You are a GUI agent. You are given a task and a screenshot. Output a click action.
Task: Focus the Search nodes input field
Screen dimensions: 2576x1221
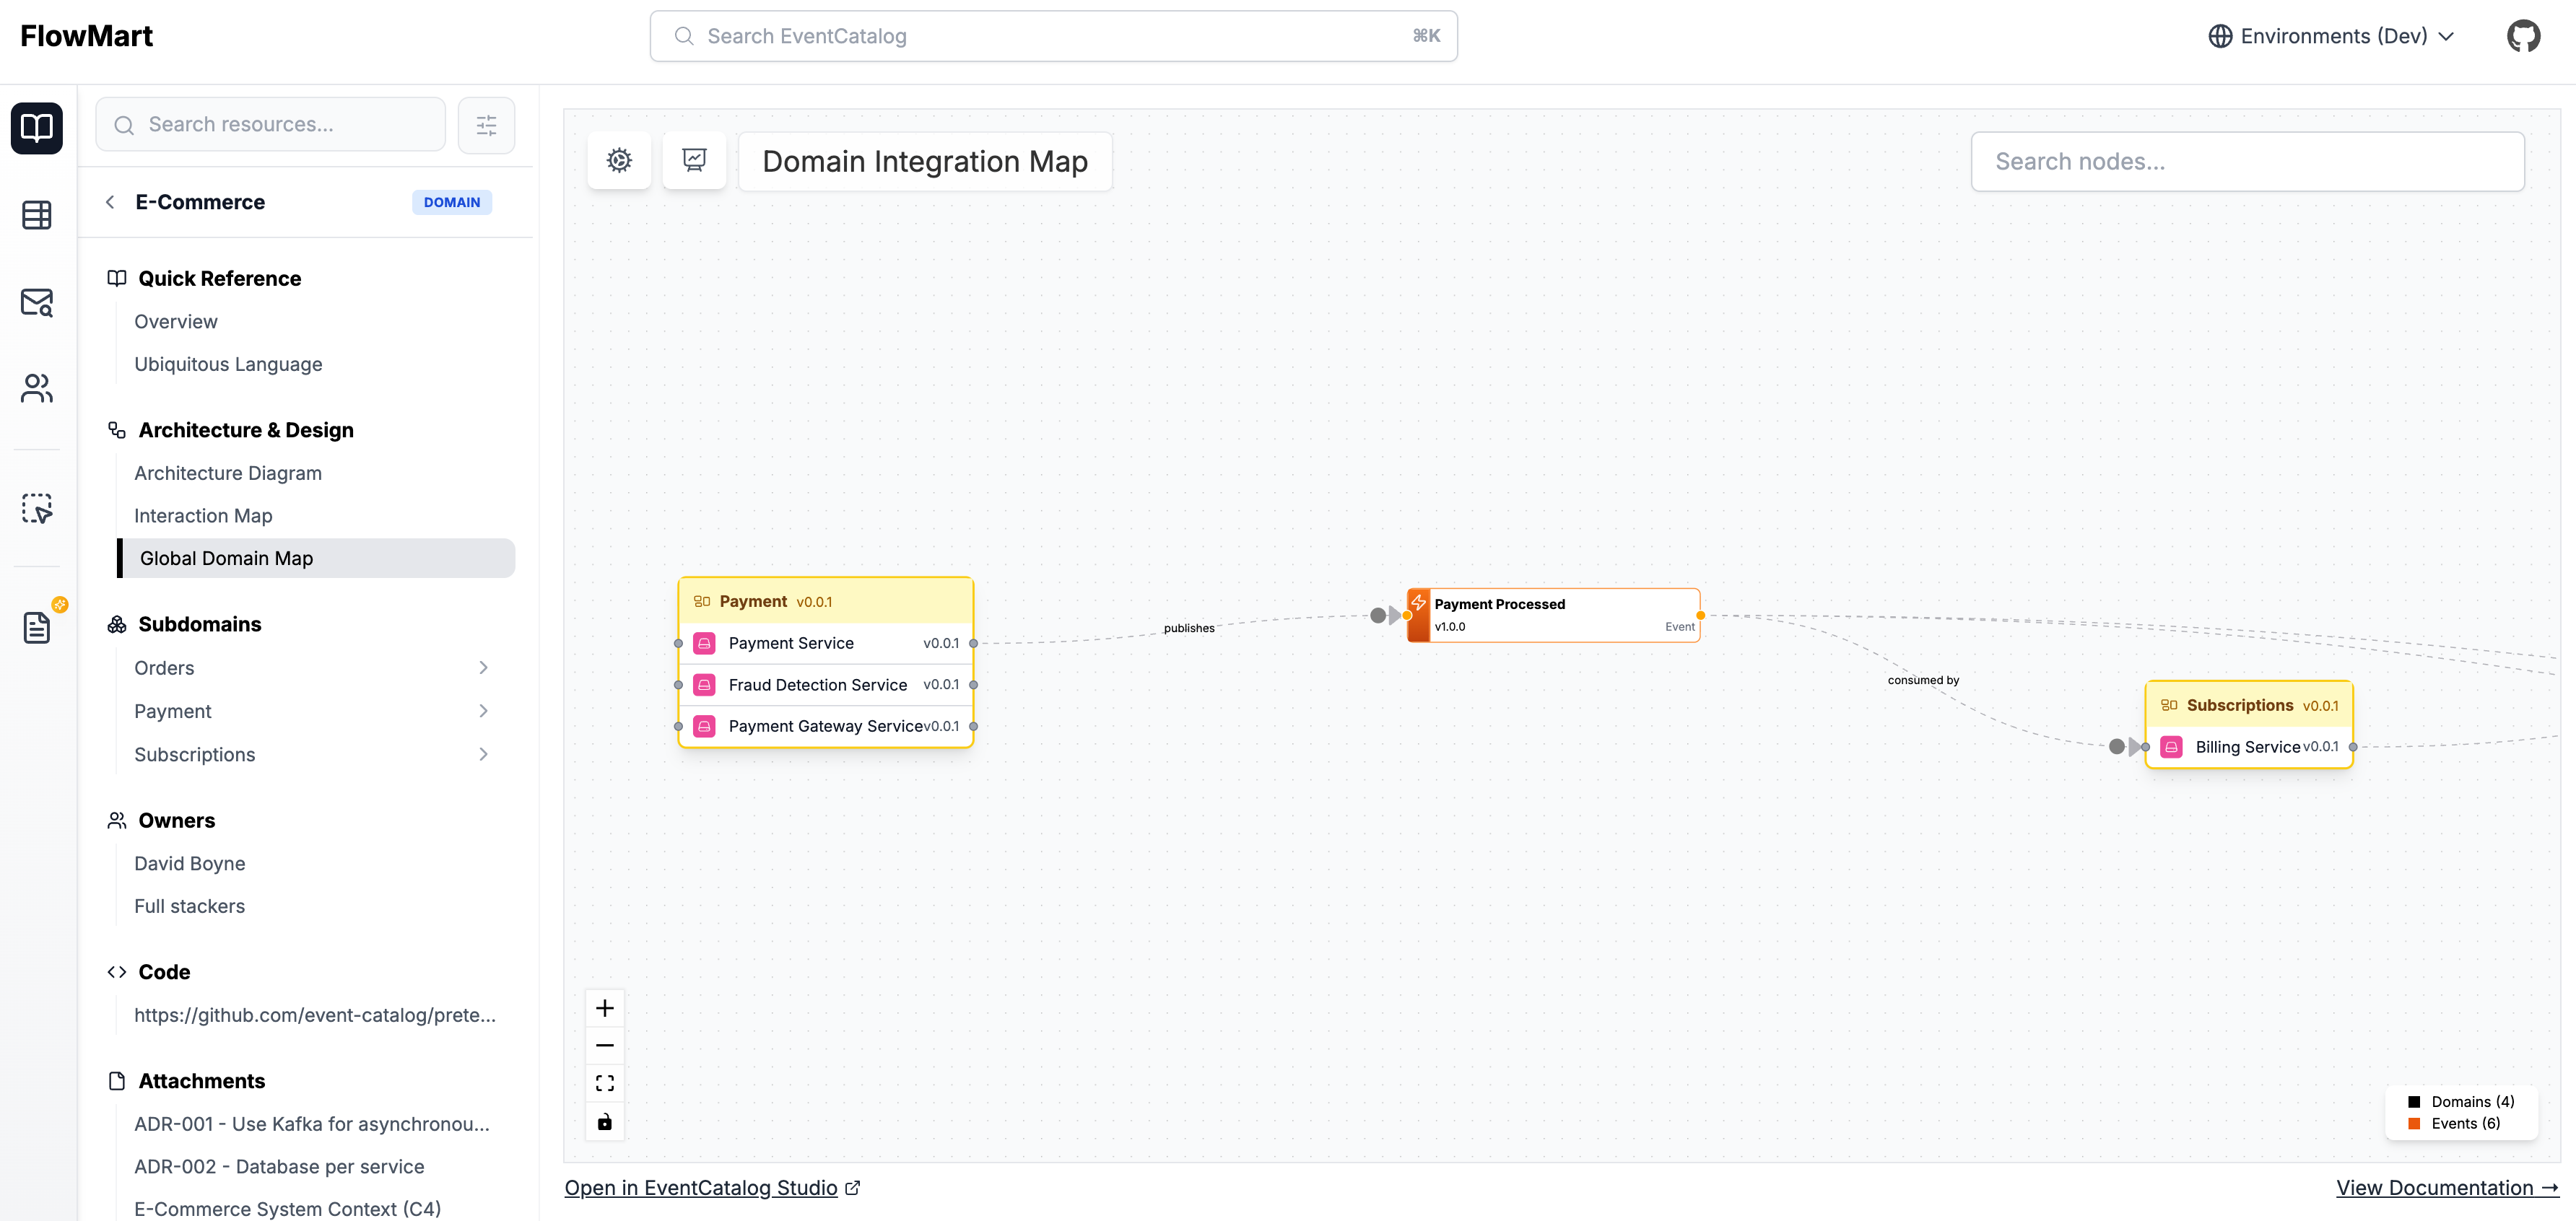[2247, 161]
